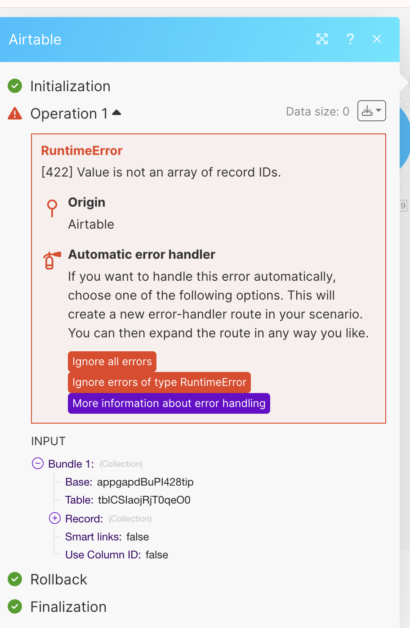Open help via the question mark icon
This screenshot has height=628, width=410.
pyautogui.click(x=350, y=39)
